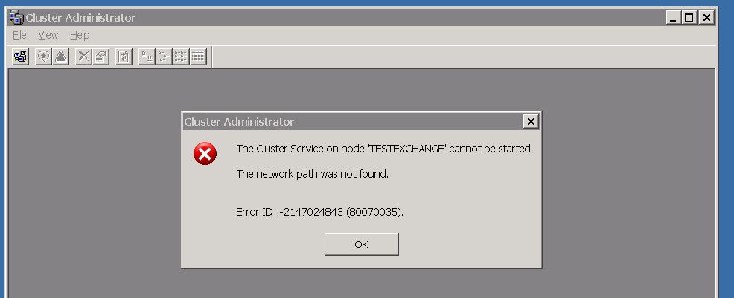734x298 pixels.
Task: Switch to Large Icons view icon
Action: (147, 56)
